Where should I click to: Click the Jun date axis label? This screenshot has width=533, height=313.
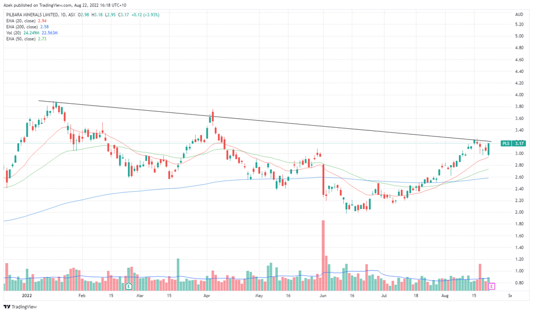323,295
